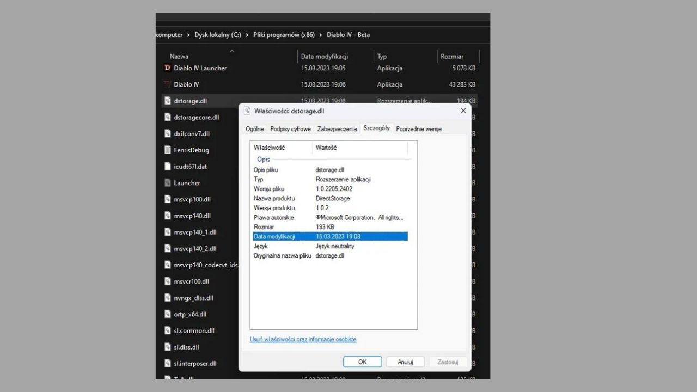The height and width of the screenshot is (392, 697).
Task: Select the Rozmiar value 193 KB
Action: click(x=325, y=227)
